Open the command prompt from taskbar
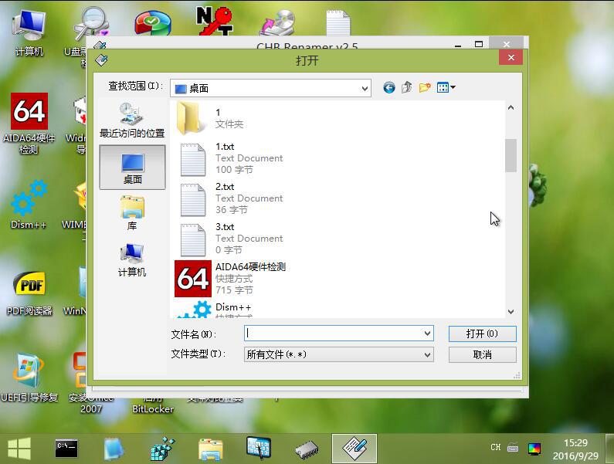The height and width of the screenshot is (464, 614). [x=66, y=448]
